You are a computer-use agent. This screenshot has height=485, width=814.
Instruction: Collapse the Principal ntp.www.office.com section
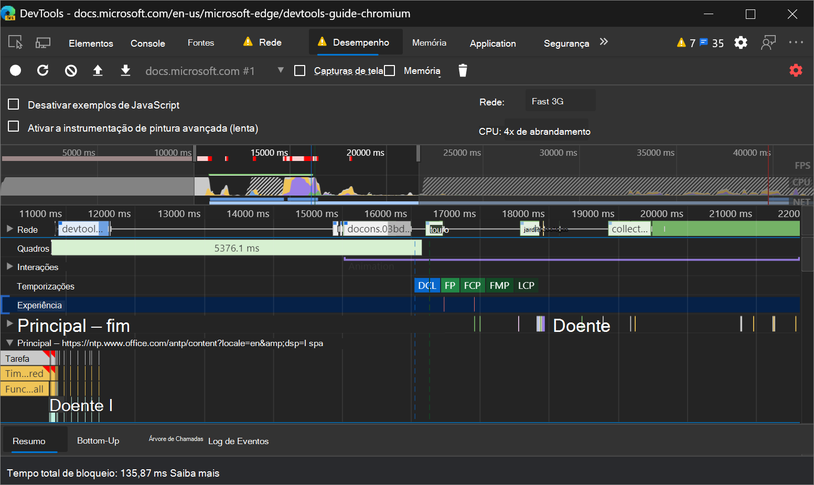point(8,343)
